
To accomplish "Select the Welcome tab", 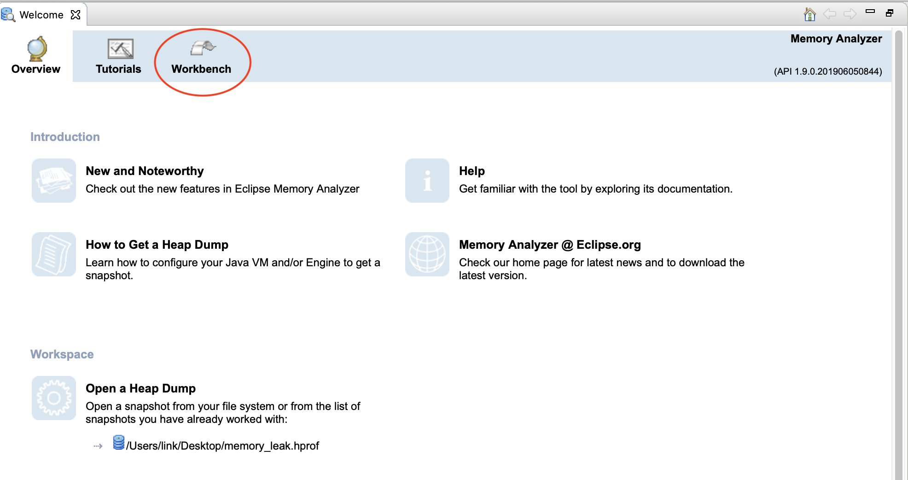I will [x=41, y=15].
